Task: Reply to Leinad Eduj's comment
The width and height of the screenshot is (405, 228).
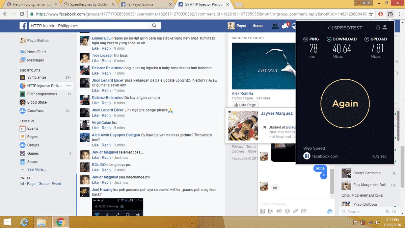Action: pyautogui.click(x=106, y=48)
